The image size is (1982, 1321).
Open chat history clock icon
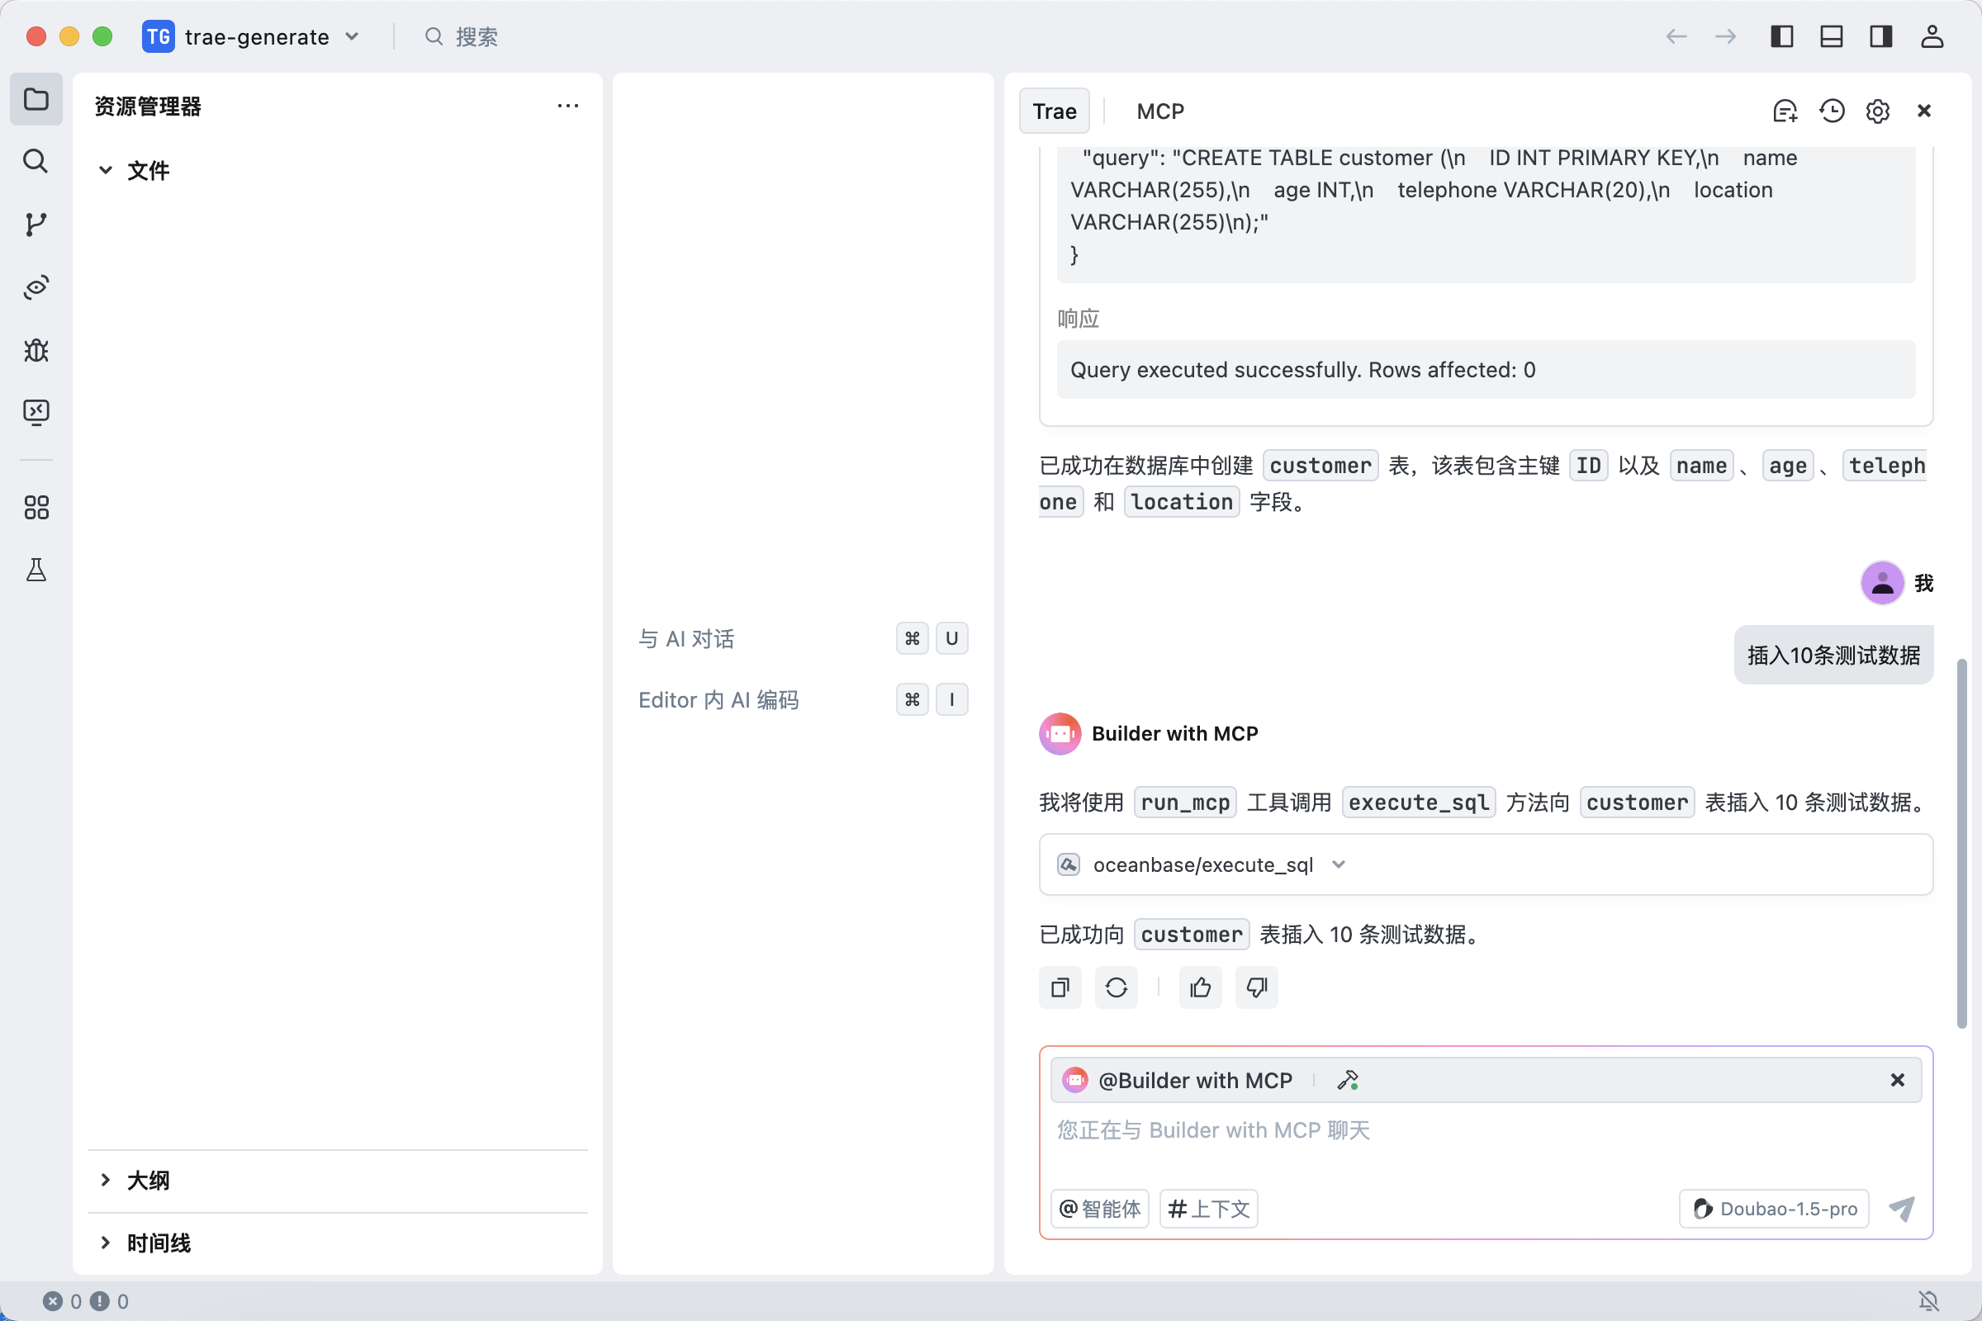1832,111
